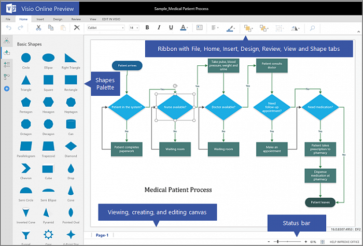Open the Calibri font name dropdown
This screenshot has height=246, width=363.
(x=106, y=27)
